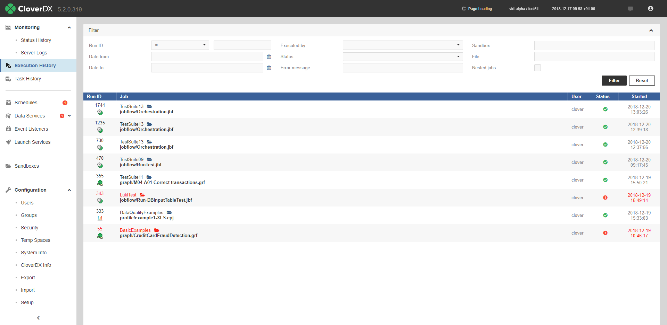
Task: Open LukiTest red folder icon
Action: click(142, 195)
